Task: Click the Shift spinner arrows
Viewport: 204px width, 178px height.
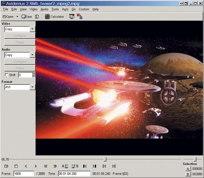Action: click(x=34, y=75)
